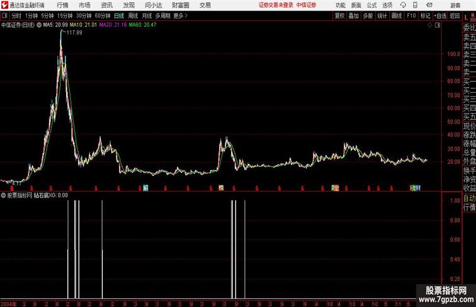Click the 叠加 overlay button

[x=353, y=16]
